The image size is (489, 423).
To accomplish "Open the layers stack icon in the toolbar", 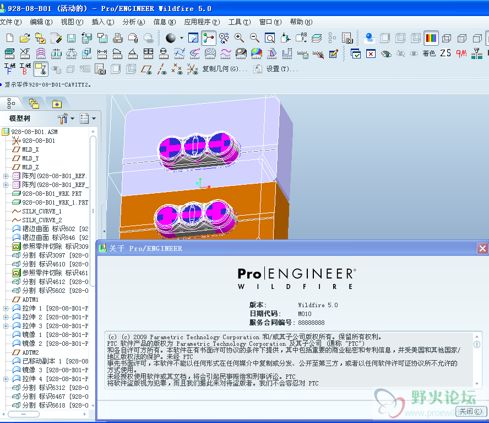I will point(316,38).
